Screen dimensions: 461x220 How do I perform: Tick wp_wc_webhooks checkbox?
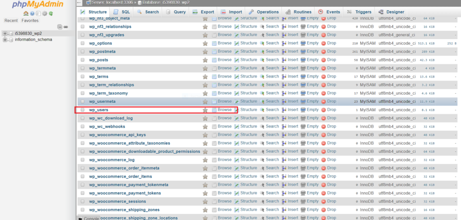pos(83,127)
